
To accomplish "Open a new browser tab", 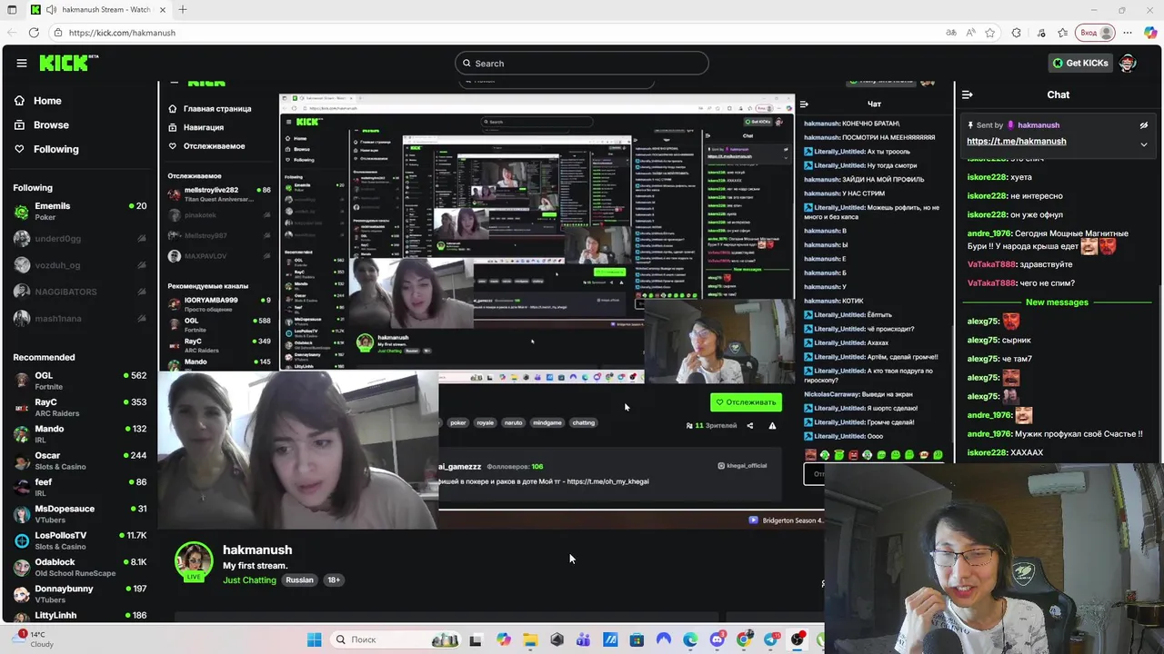I will point(183,9).
